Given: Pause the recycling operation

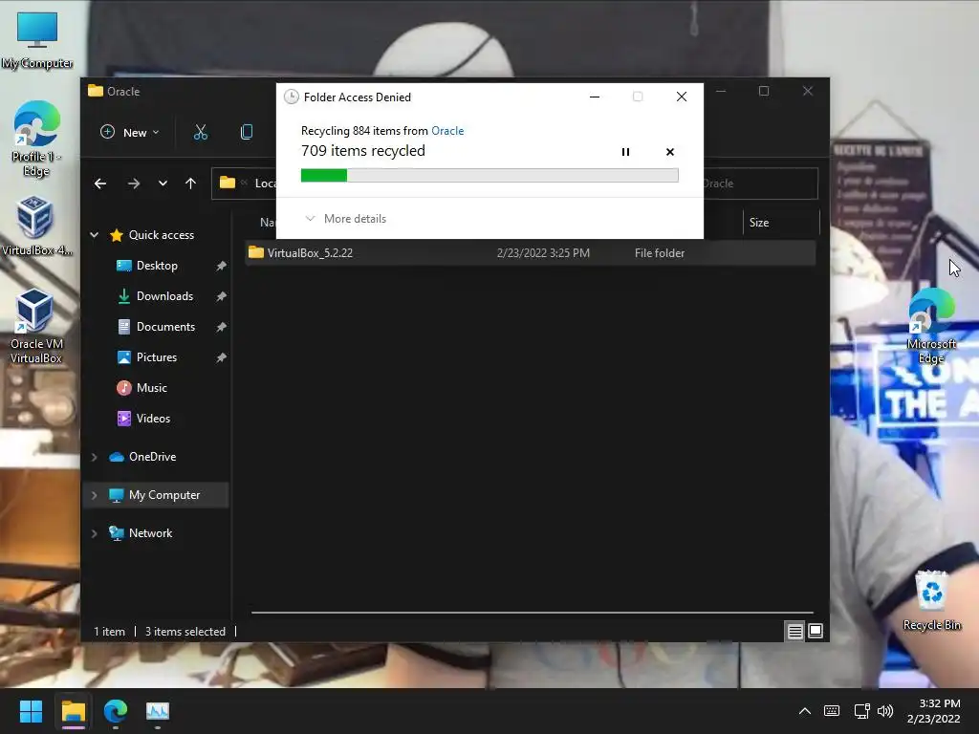Looking at the screenshot, I should (625, 152).
